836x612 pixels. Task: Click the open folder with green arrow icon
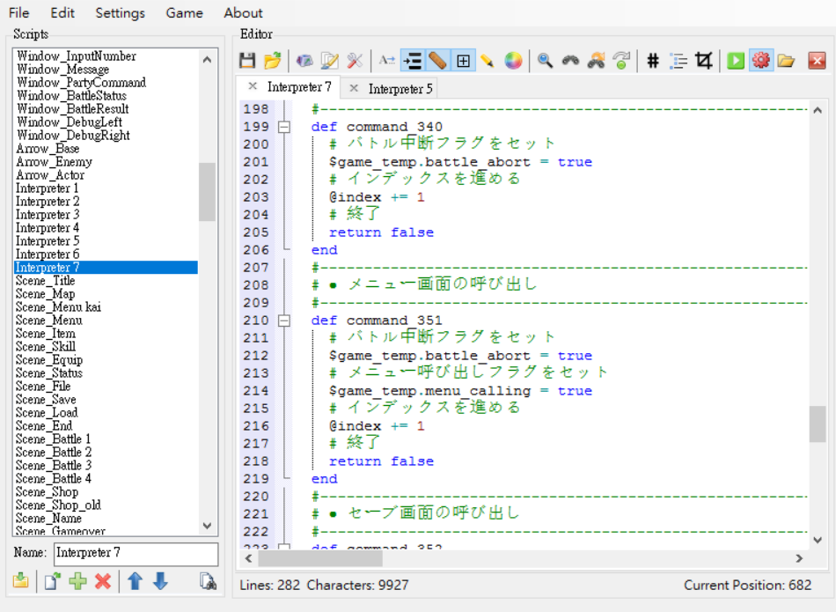coord(273,61)
